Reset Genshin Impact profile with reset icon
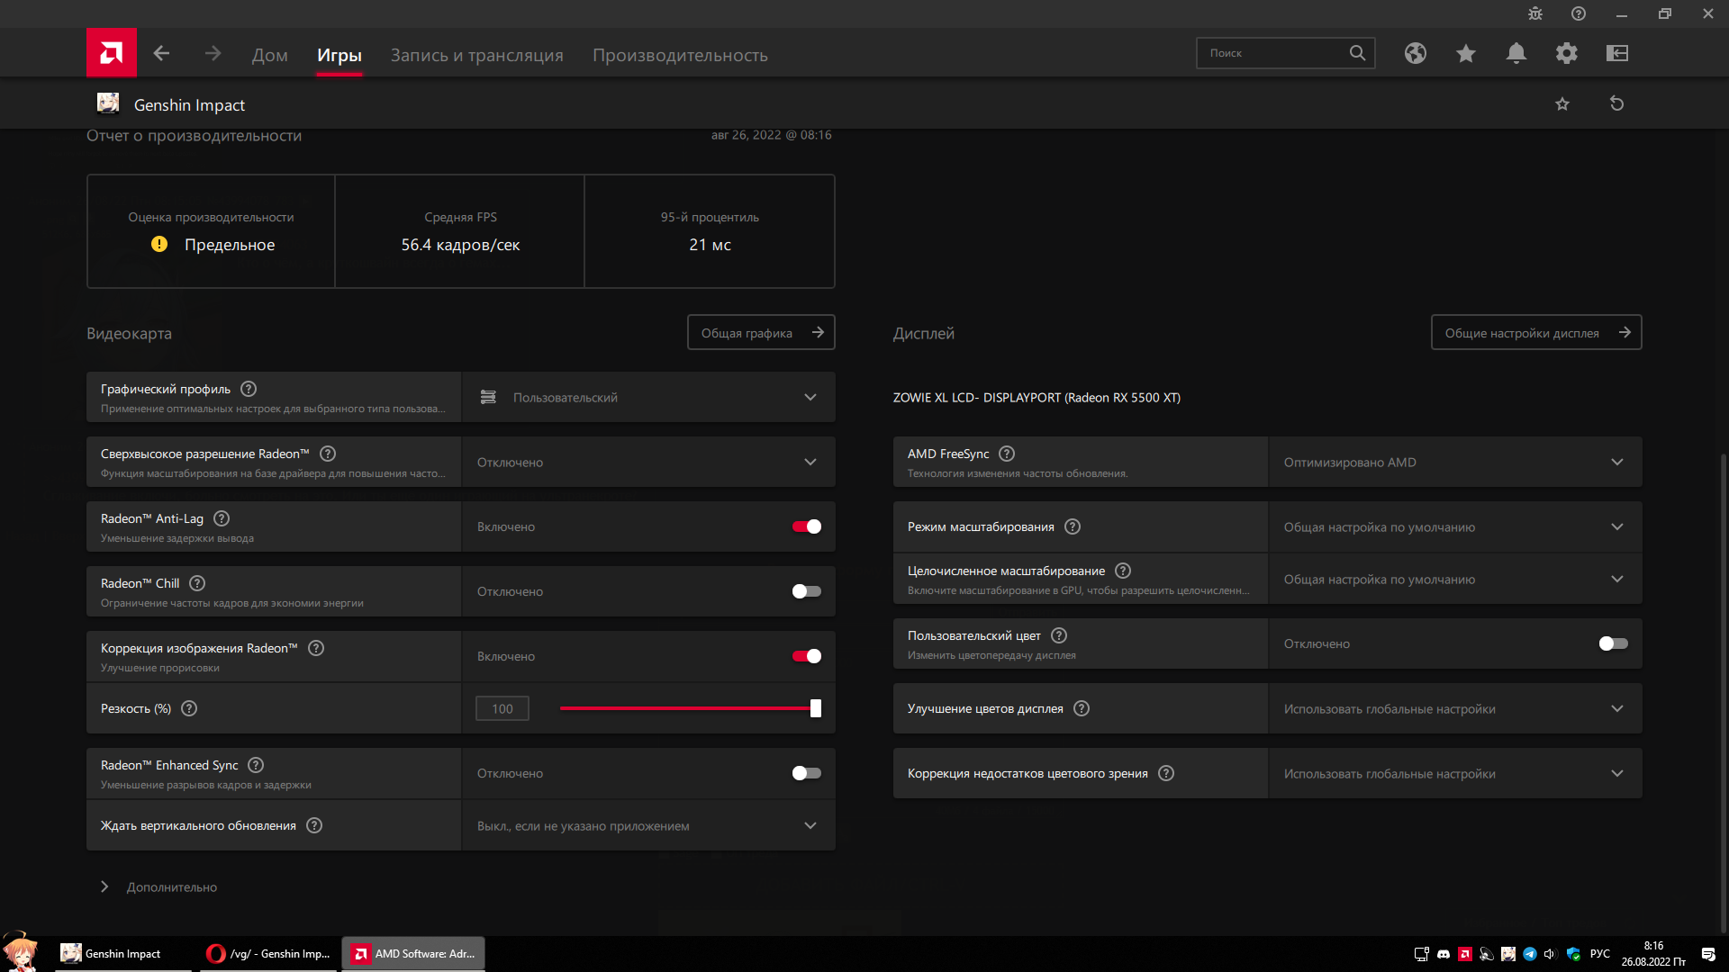This screenshot has height=972, width=1729. (1616, 103)
